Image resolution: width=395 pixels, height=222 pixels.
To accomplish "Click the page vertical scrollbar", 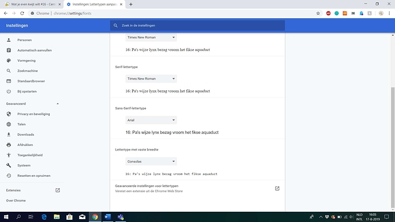I will coord(393,148).
